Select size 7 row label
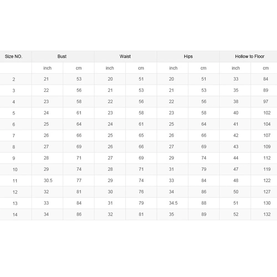This screenshot has width=277, height=277. coord(14,136)
